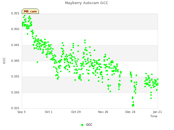Click the 0.340 y-axis tick label
174x130 pixels.
click(x=15, y=61)
